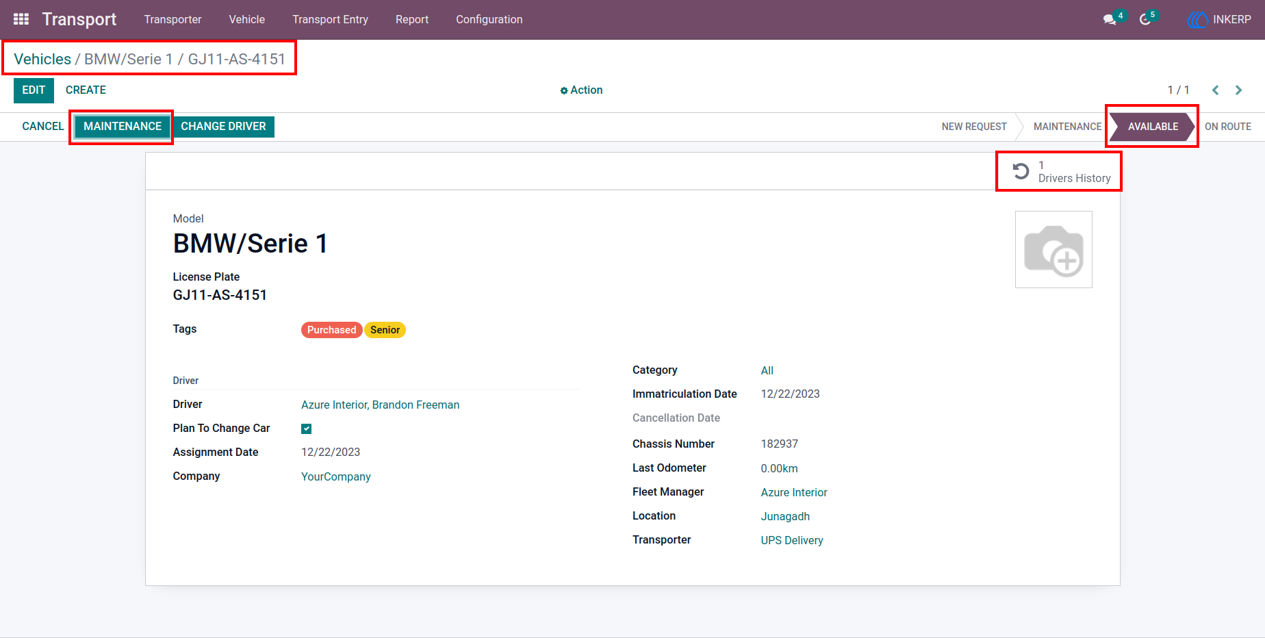Image resolution: width=1265 pixels, height=638 pixels.
Task: Select the MAINTENANCE status bar stage
Action: pyautogui.click(x=1067, y=127)
